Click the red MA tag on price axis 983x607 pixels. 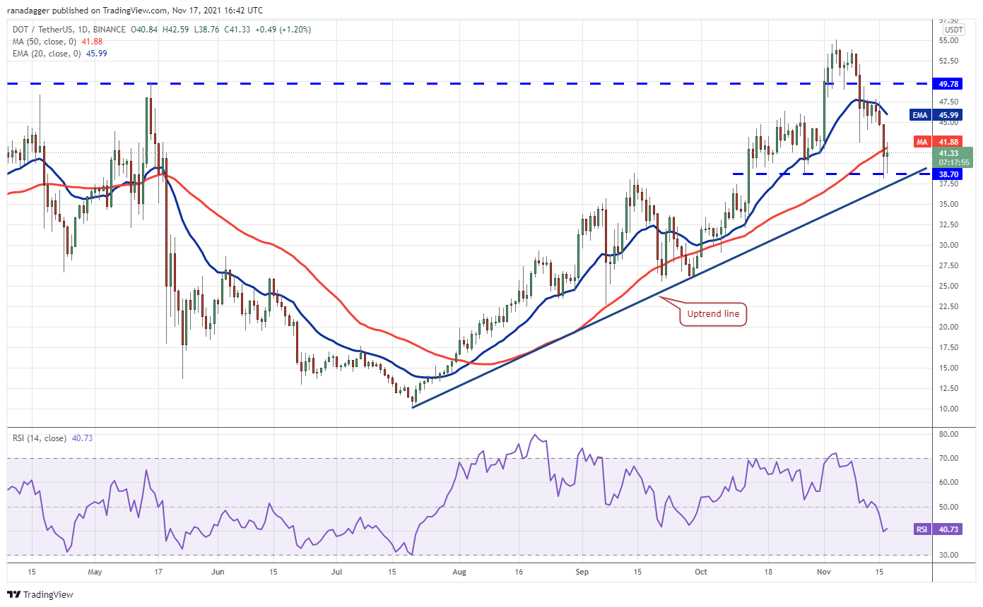pyautogui.click(x=922, y=142)
